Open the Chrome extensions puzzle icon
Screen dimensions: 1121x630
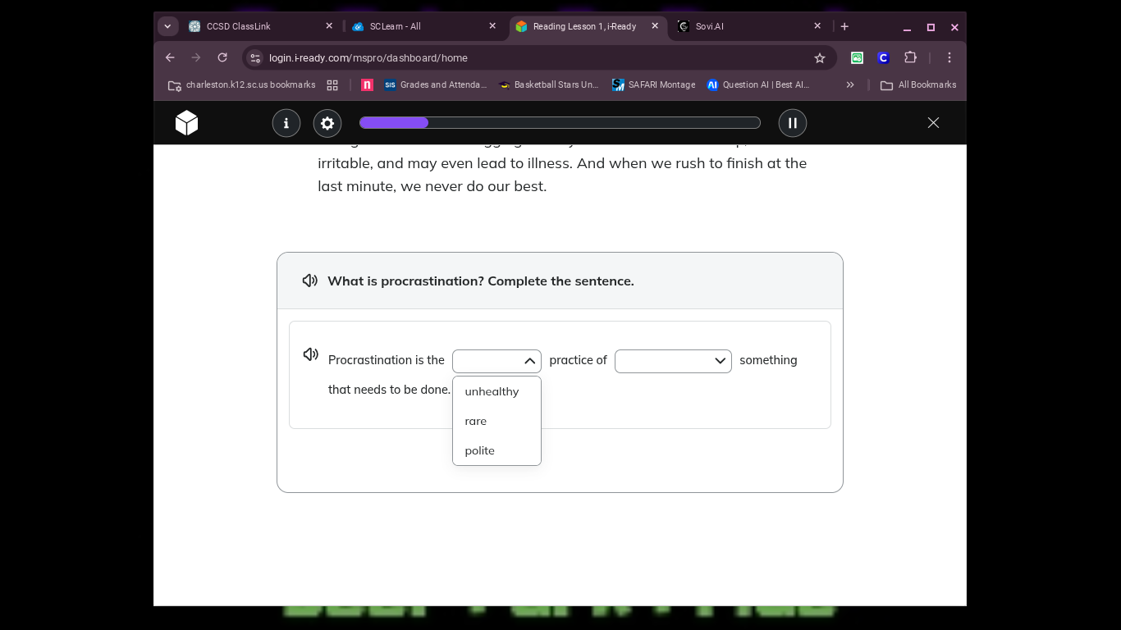tap(910, 57)
